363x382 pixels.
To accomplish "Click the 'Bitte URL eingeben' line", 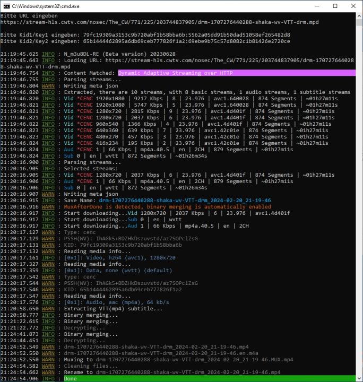I will (x=29, y=16).
